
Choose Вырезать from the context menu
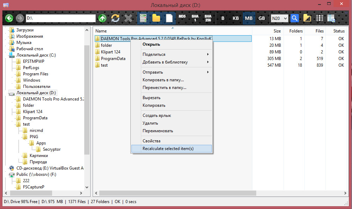[172, 98]
